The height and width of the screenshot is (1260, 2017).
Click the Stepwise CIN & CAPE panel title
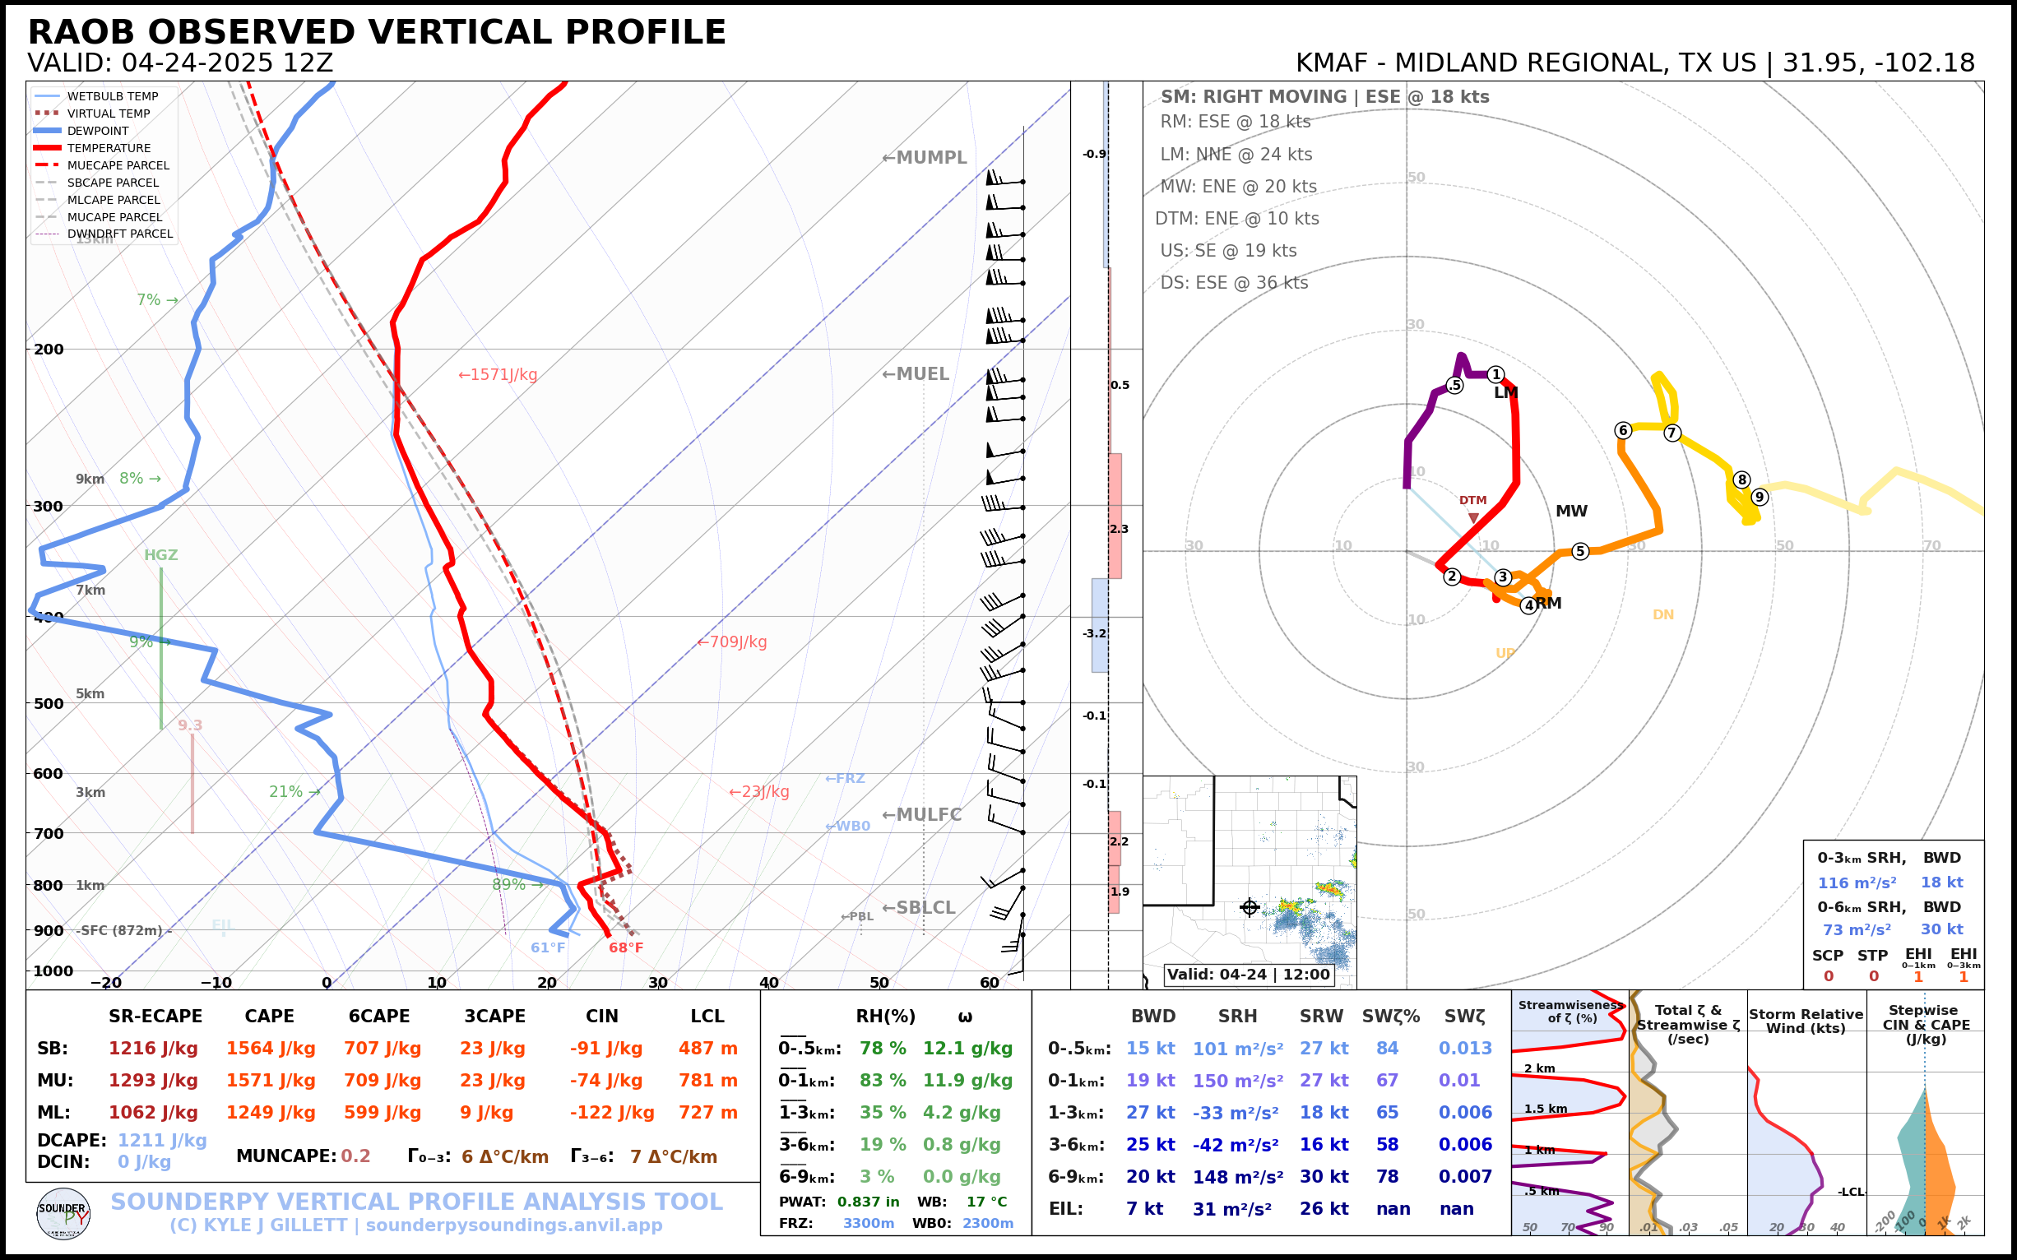click(1926, 1024)
